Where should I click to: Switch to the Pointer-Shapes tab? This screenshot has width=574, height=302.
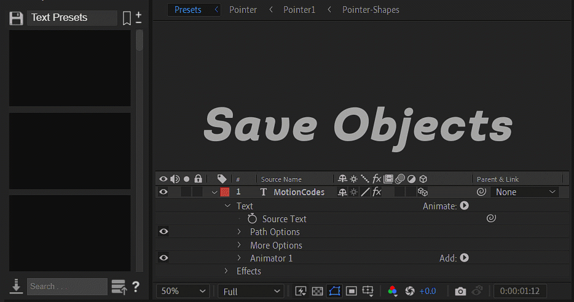[371, 9]
